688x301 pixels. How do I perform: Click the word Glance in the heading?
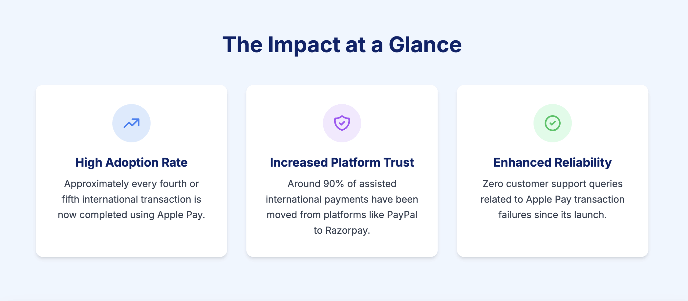[x=425, y=45]
